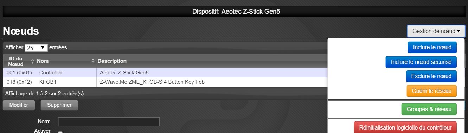468x133 pixels.
Task: Click the Z-Wave.Me ZME_KFOB-S description cell
Action: coord(152,82)
